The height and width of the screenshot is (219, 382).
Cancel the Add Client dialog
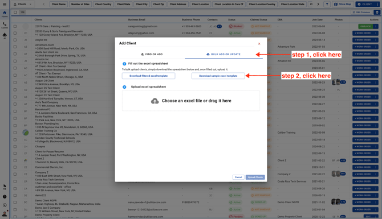coord(238,177)
